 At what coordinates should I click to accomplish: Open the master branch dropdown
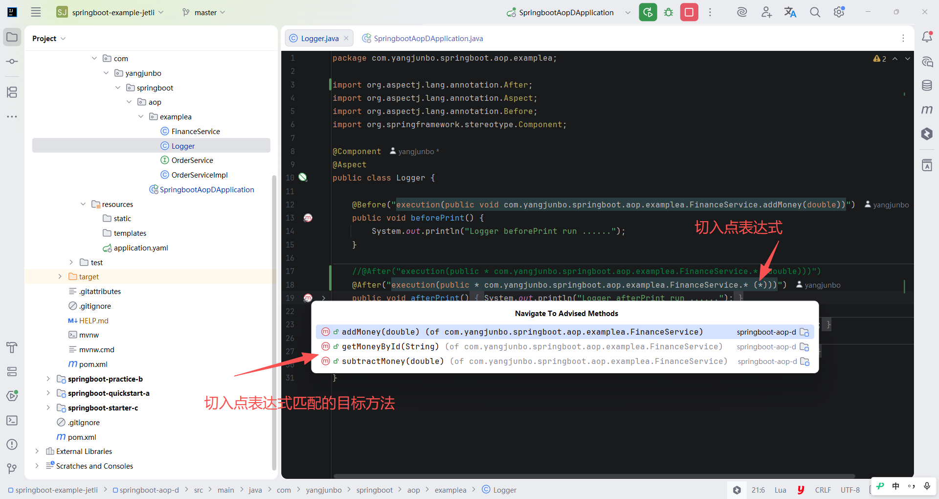[x=203, y=12]
